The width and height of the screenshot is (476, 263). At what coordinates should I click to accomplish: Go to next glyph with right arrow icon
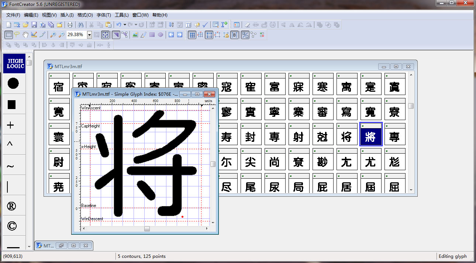coord(180,35)
